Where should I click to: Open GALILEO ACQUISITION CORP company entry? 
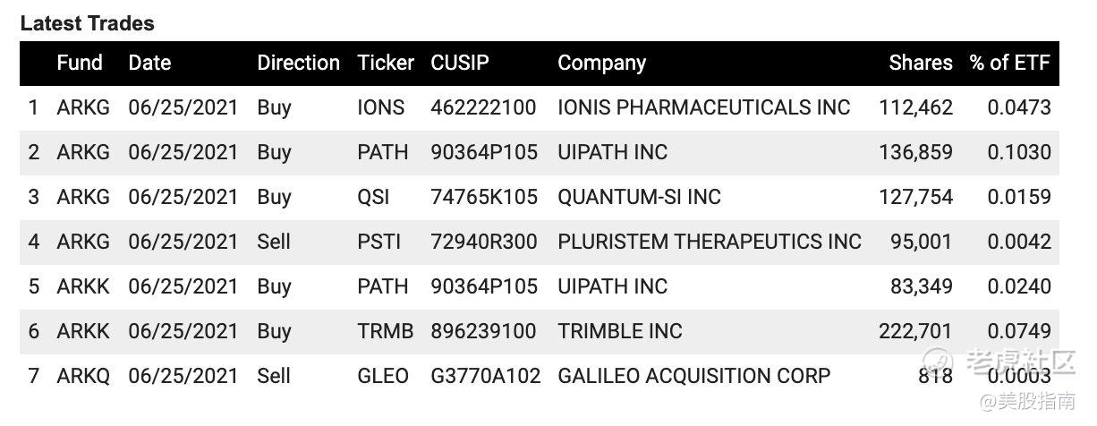click(693, 376)
